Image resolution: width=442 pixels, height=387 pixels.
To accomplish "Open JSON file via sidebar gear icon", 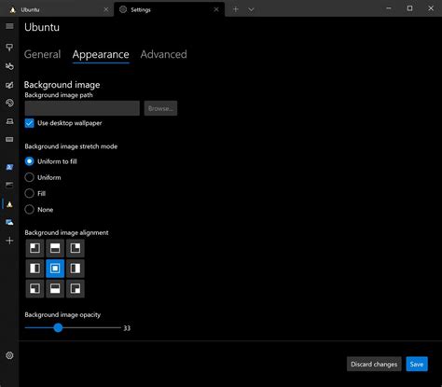I will coord(9,355).
